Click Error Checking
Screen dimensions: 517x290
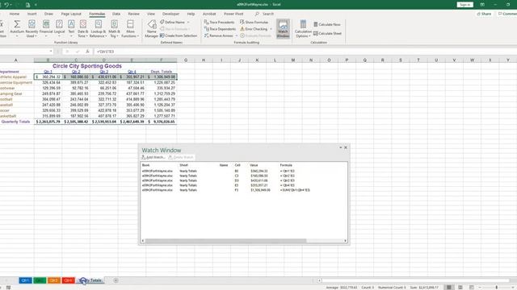pos(254,29)
